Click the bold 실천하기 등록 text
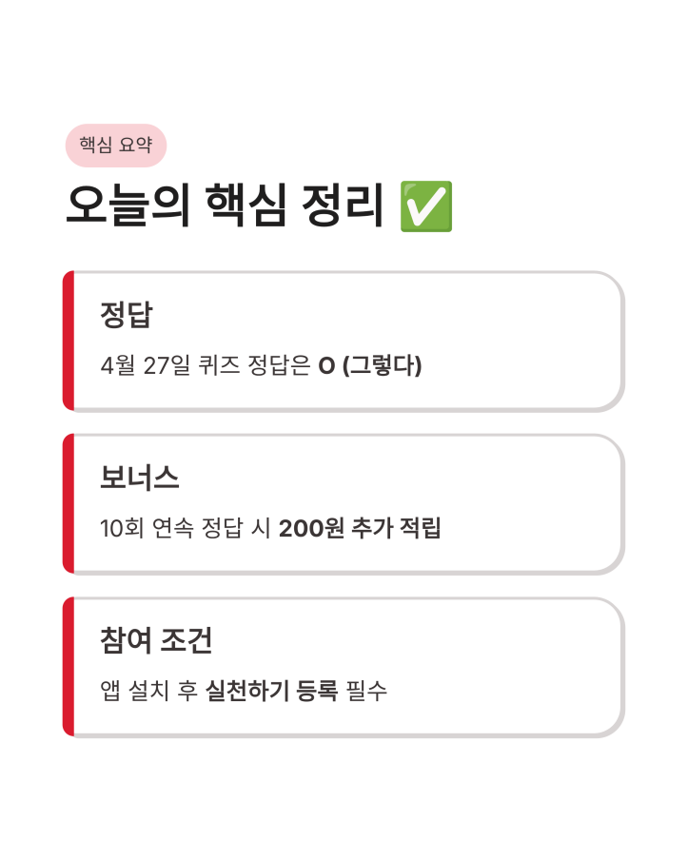This screenshot has width=688, height=860. pyautogui.click(x=271, y=691)
